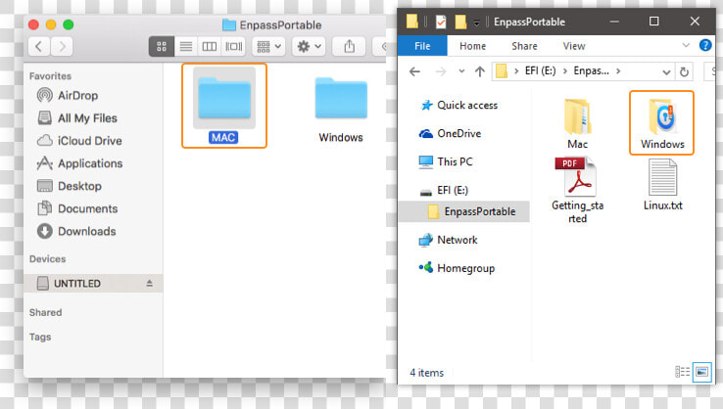Select EnpassPortable in navigation pane
723x409 pixels.
pyautogui.click(x=463, y=211)
